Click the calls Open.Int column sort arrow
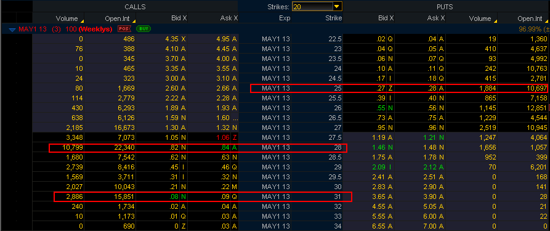 click(134, 21)
